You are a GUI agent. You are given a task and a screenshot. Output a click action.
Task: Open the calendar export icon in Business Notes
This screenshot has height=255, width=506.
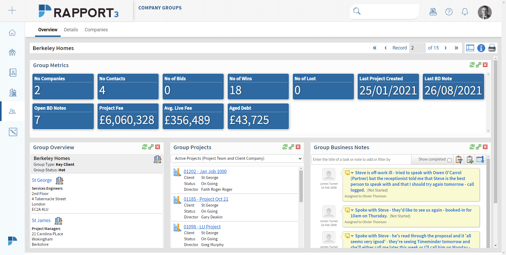click(x=480, y=159)
